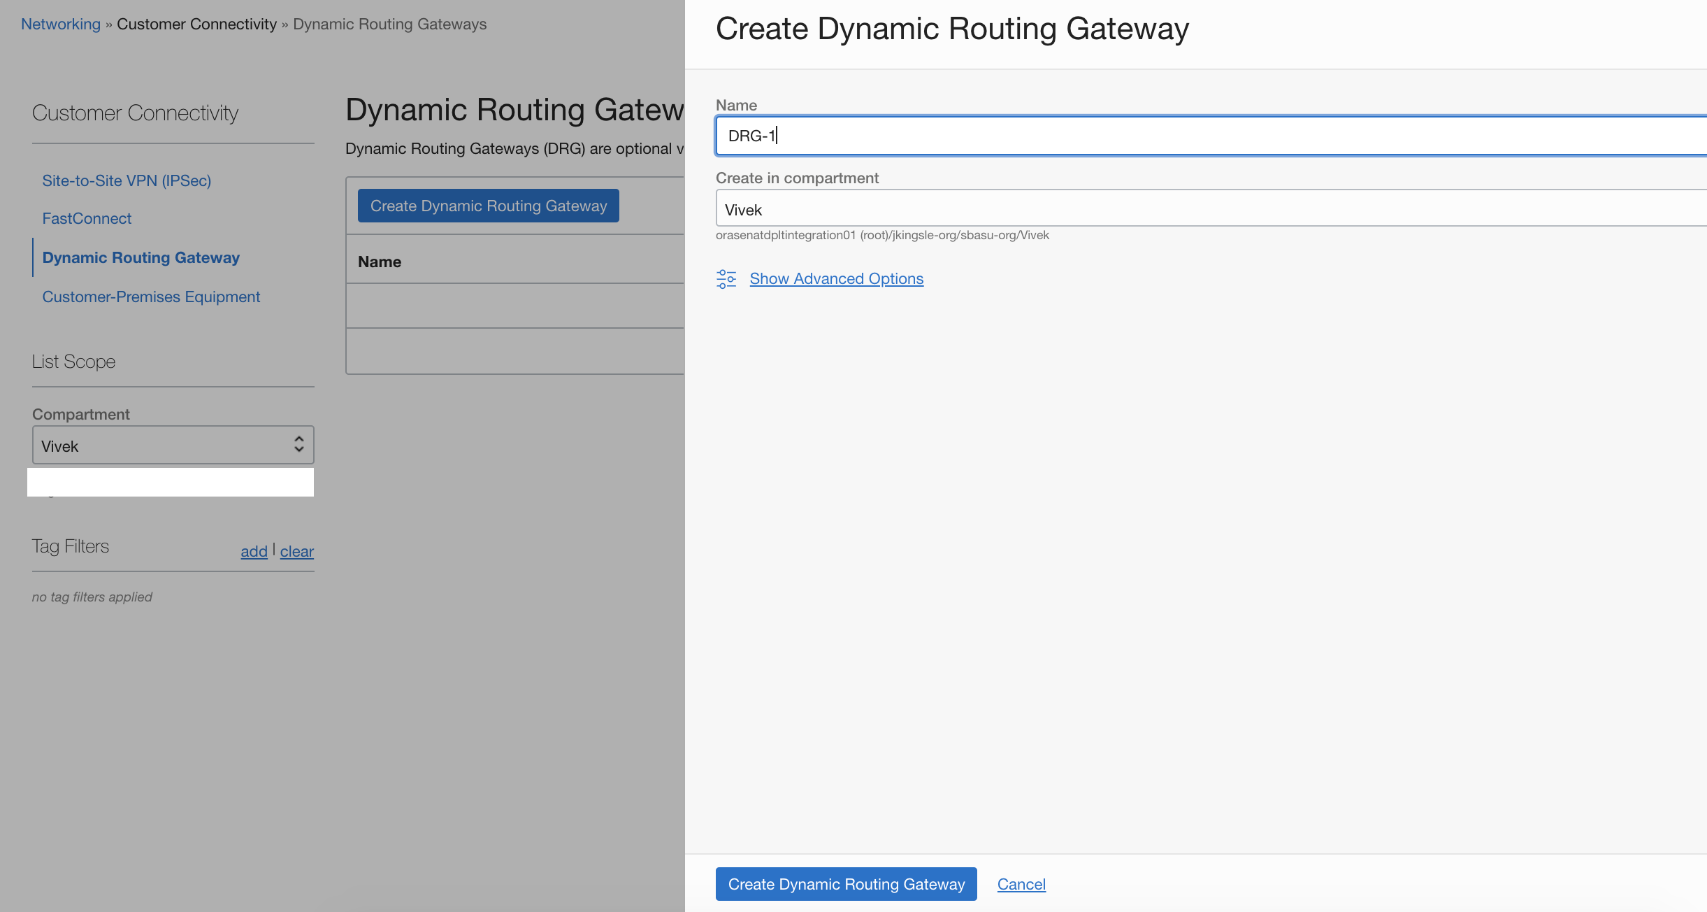Click the Customer Connectivity heading
This screenshot has height=912, width=1707.
(x=135, y=112)
